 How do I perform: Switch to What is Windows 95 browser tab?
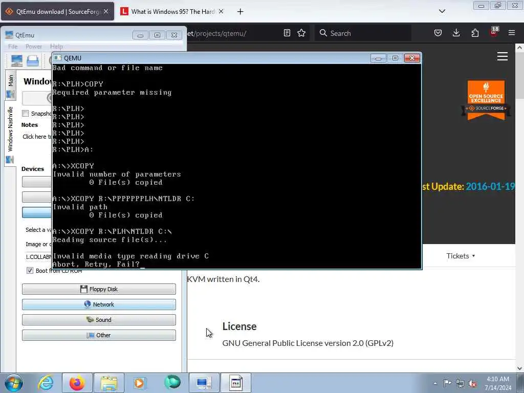tap(172, 12)
